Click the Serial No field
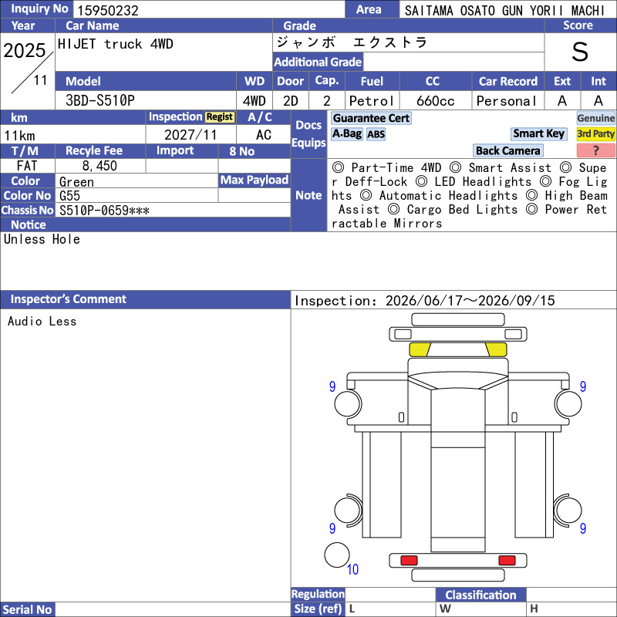This screenshot has width=617, height=617. coord(173,609)
